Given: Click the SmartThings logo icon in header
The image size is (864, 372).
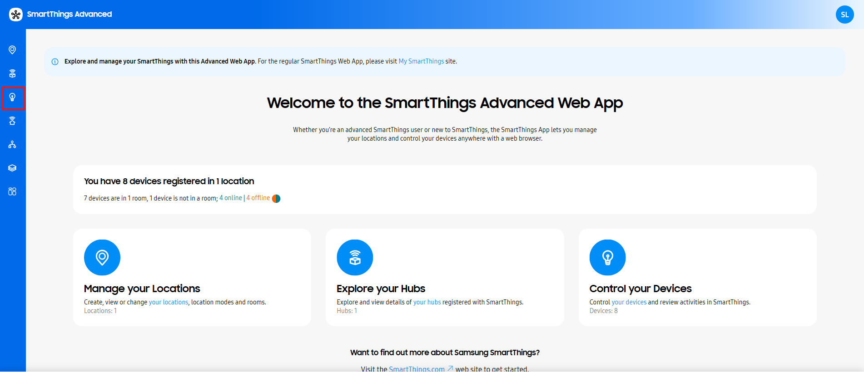Looking at the screenshot, I should click(x=16, y=15).
